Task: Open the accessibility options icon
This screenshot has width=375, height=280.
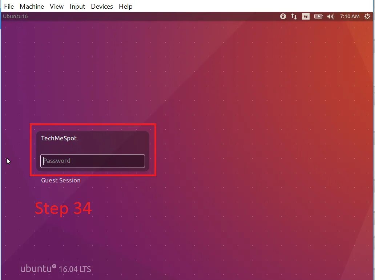Action: pos(283,16)
